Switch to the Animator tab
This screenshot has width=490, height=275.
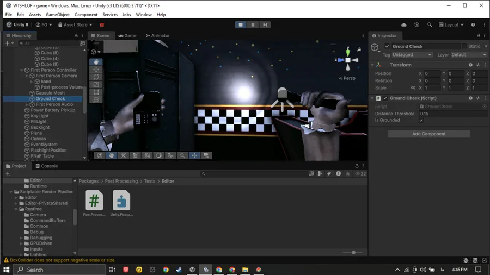tap(157, 35)
